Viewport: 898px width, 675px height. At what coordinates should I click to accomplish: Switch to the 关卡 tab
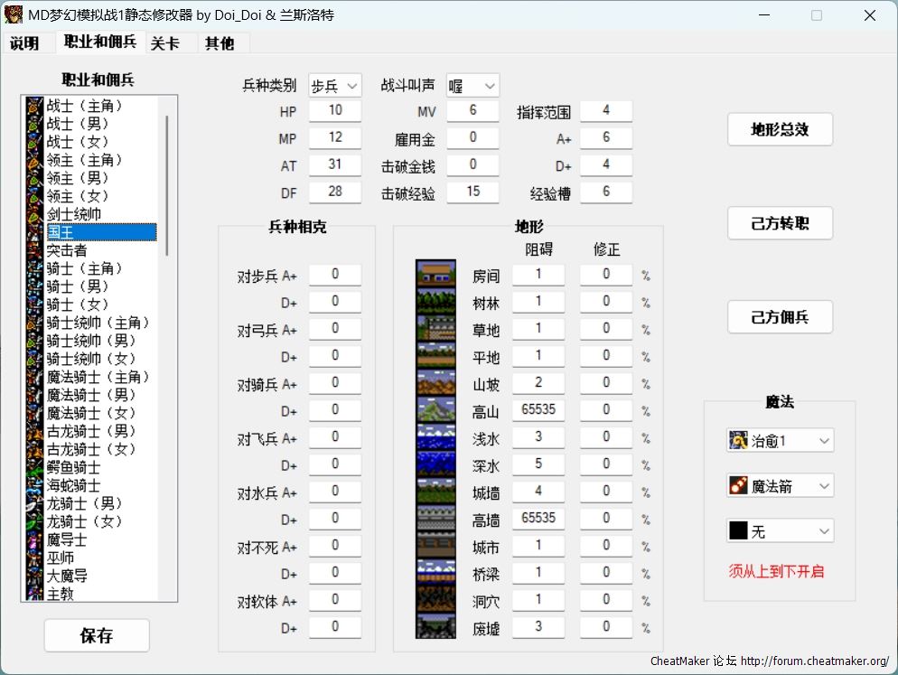coord(164,43)
